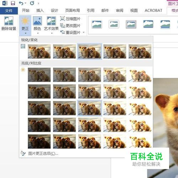Expand the 艺术效果 dropdown arrow
The image size is (178, 178).
[52, 33]
